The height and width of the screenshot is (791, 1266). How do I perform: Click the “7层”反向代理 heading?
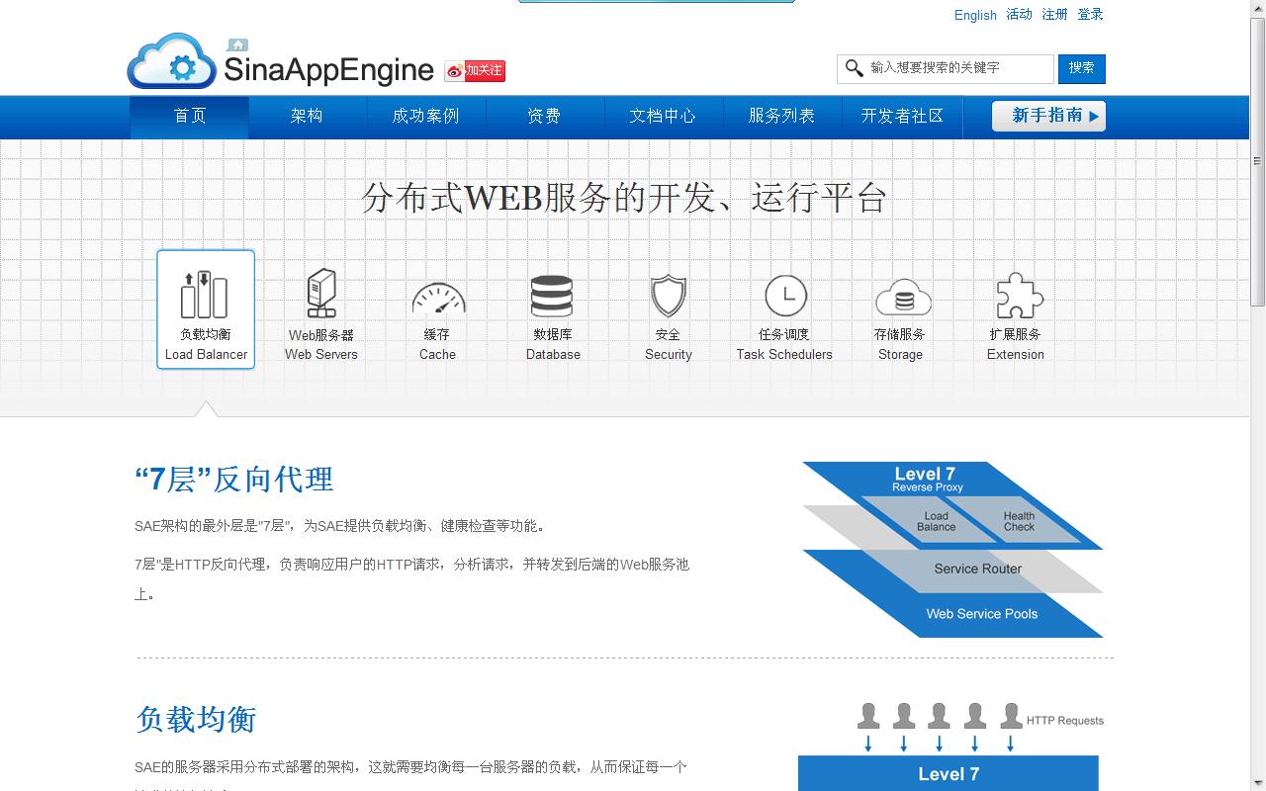(234, 480)
